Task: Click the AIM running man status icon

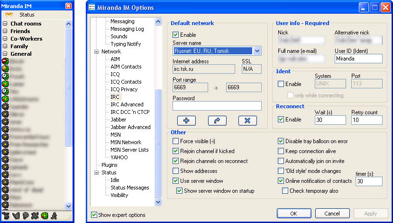Action: (x=54, y=215)
